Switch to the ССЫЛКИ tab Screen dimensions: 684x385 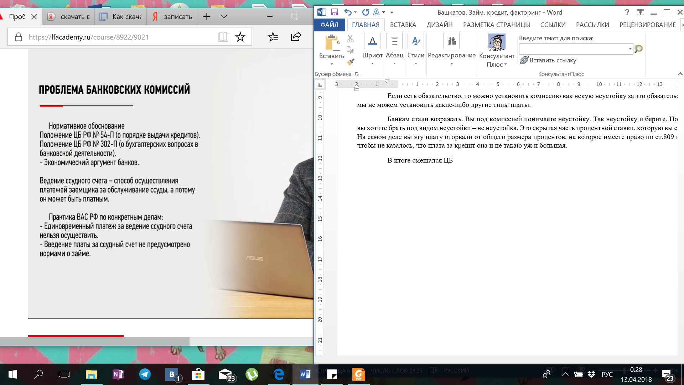(x=553, y=25)
